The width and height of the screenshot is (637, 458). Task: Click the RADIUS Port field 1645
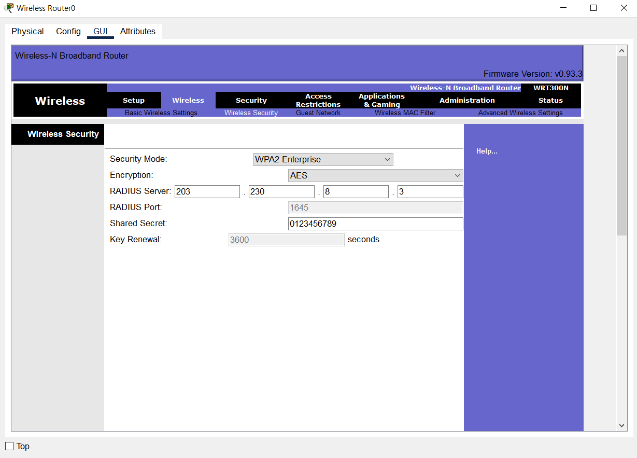(376, 207)
